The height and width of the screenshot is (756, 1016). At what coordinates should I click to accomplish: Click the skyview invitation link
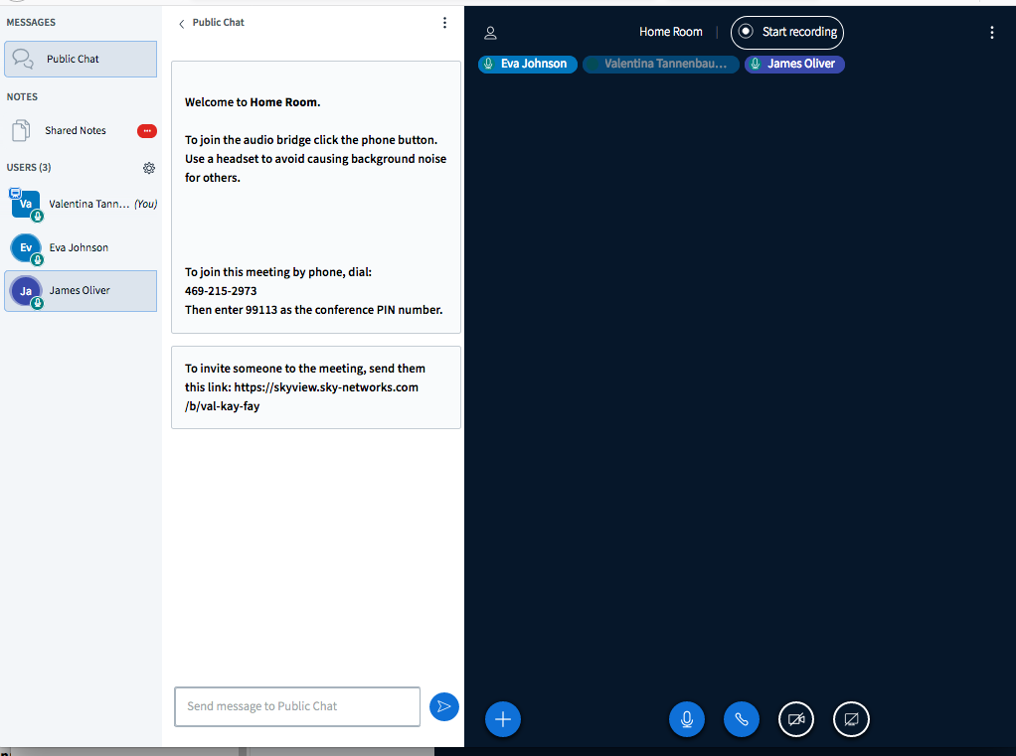point(302,396)
